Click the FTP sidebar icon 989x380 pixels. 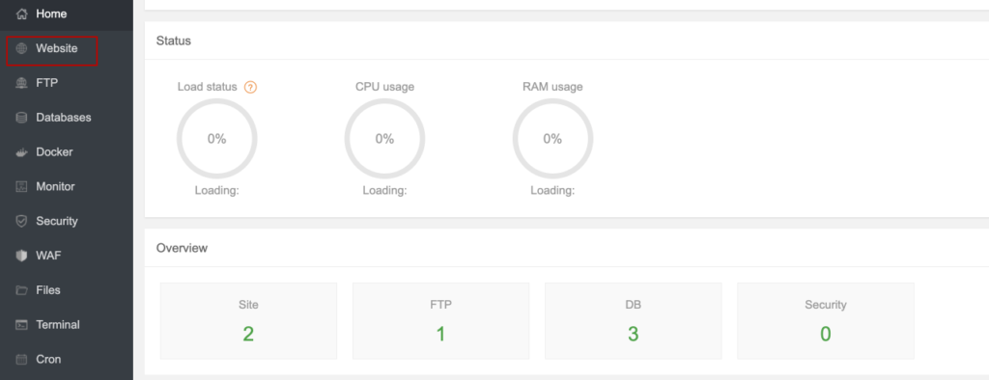[x=21, y=83]
